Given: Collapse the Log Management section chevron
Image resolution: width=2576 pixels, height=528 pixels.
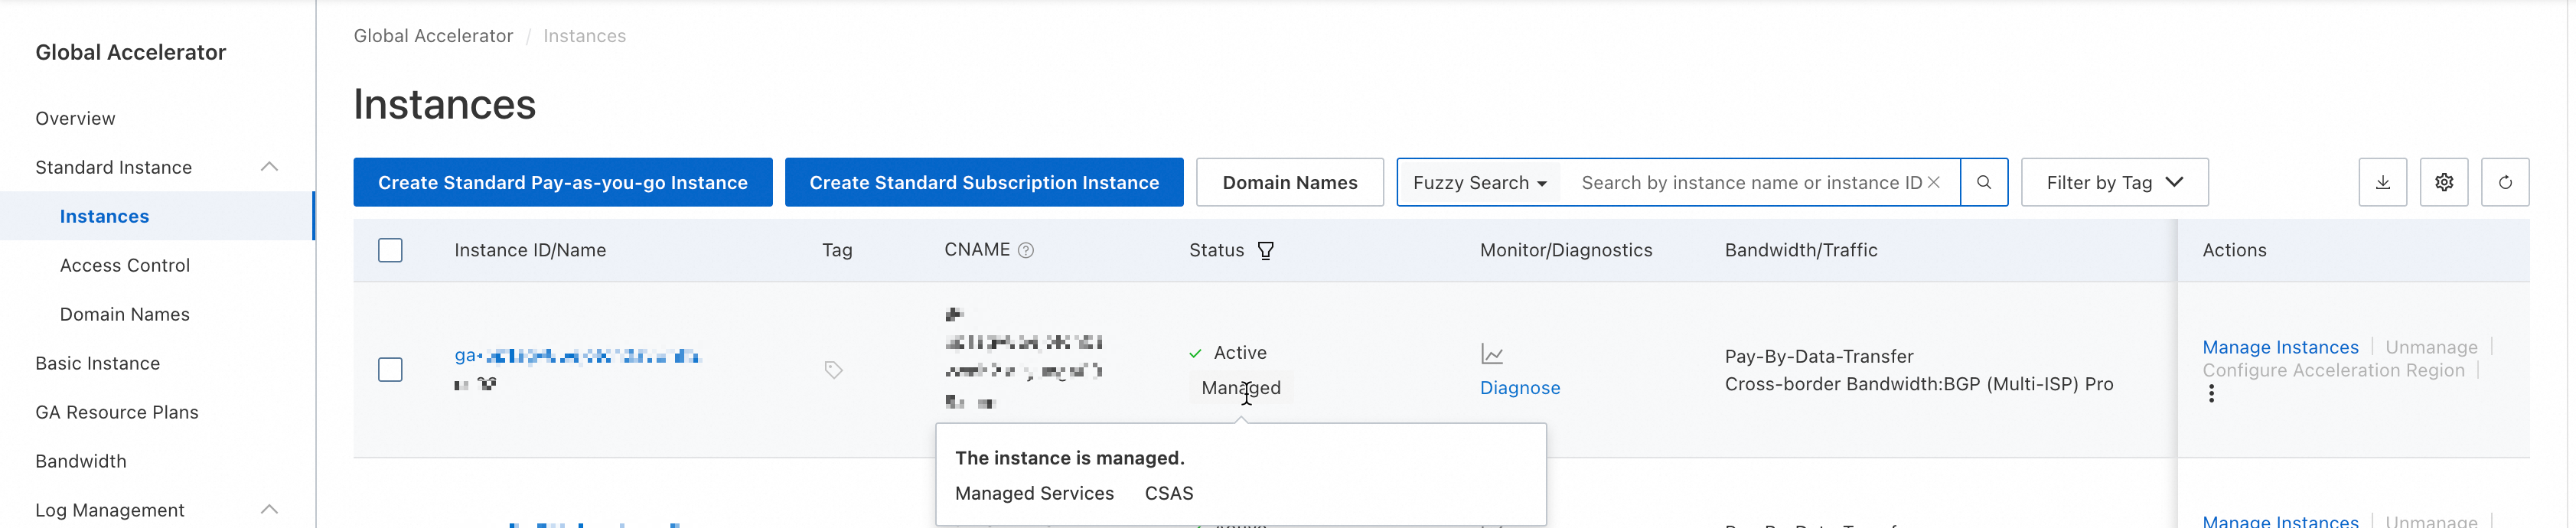Looking at the screenshot, I should click(x=269, y=510).
